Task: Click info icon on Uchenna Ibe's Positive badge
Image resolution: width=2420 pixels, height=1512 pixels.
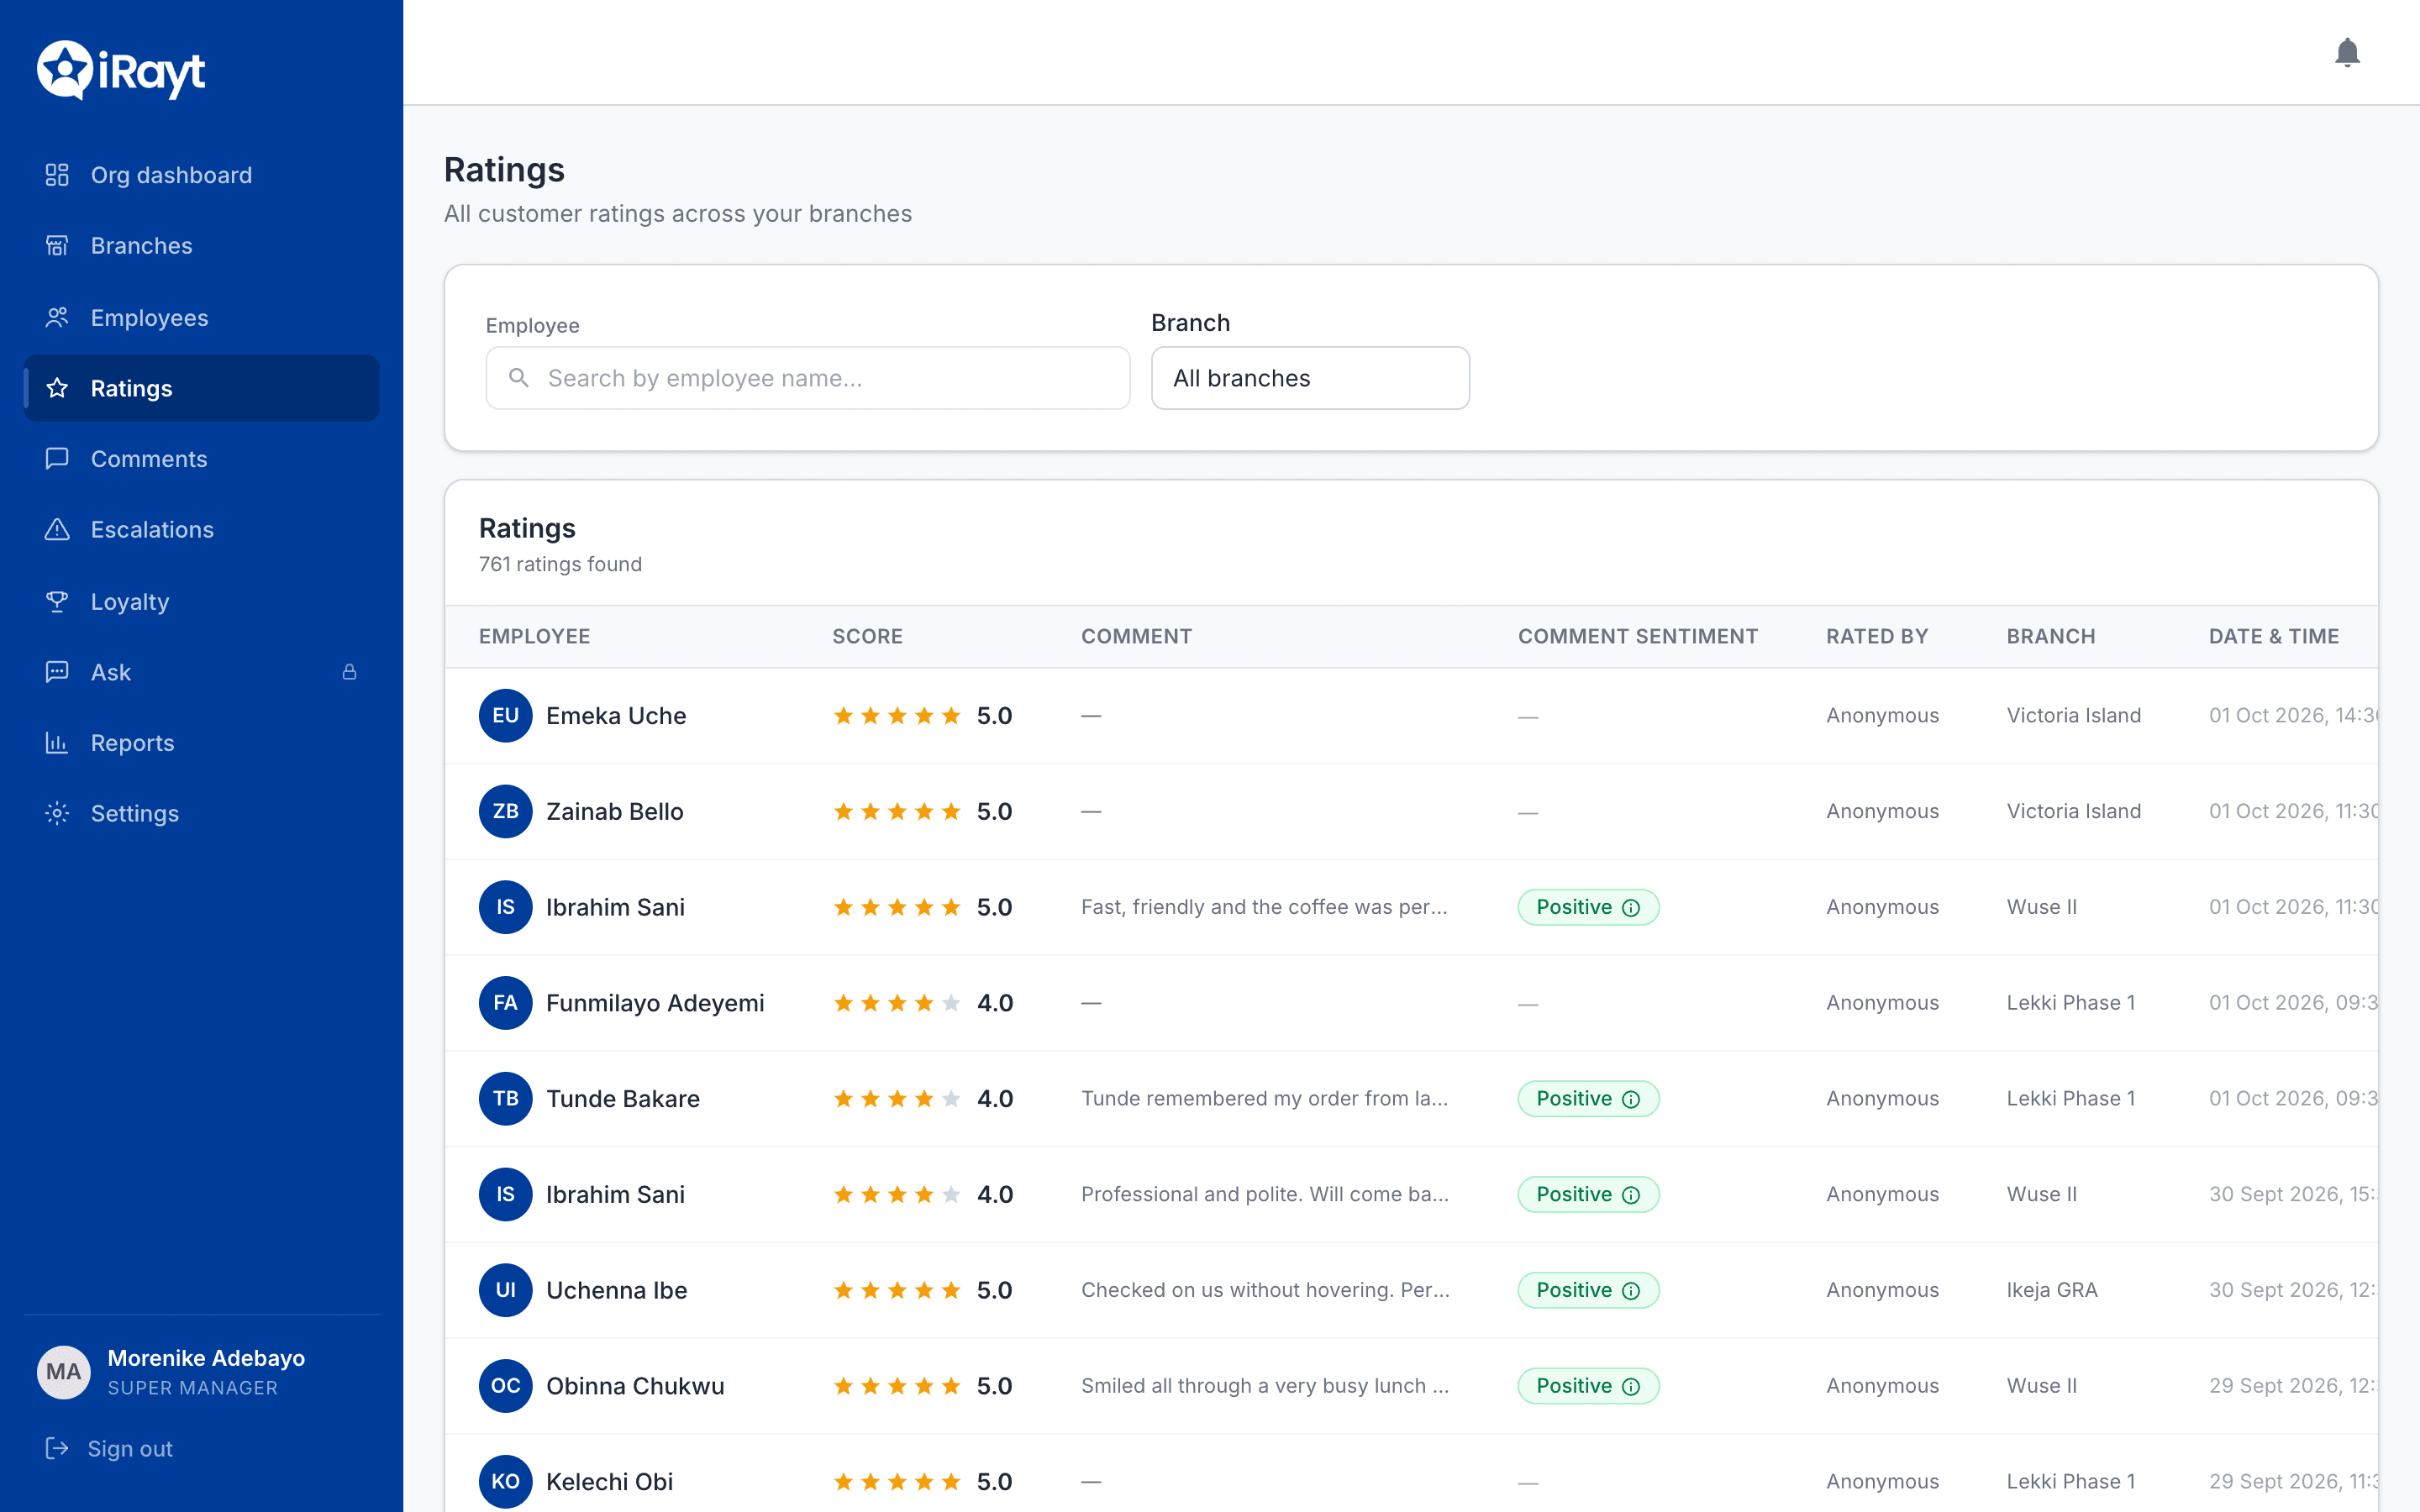Action: pyautogui.click(x=1631, y=1291)
